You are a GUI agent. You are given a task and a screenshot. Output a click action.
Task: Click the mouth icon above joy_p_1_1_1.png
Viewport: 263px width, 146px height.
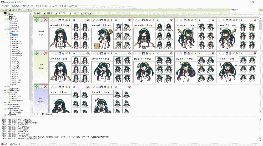click(67, 53)
